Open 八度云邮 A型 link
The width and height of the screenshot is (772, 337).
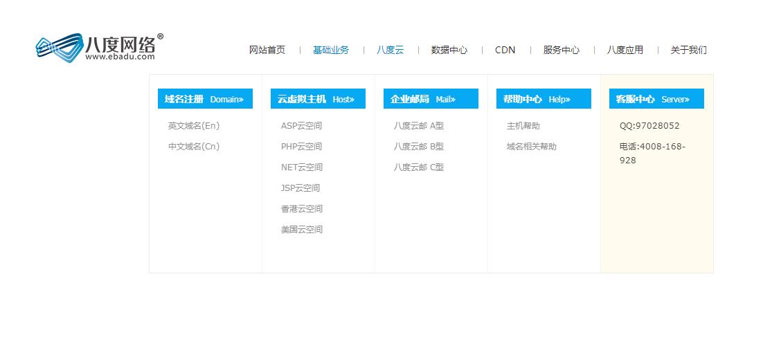point(418,126)
